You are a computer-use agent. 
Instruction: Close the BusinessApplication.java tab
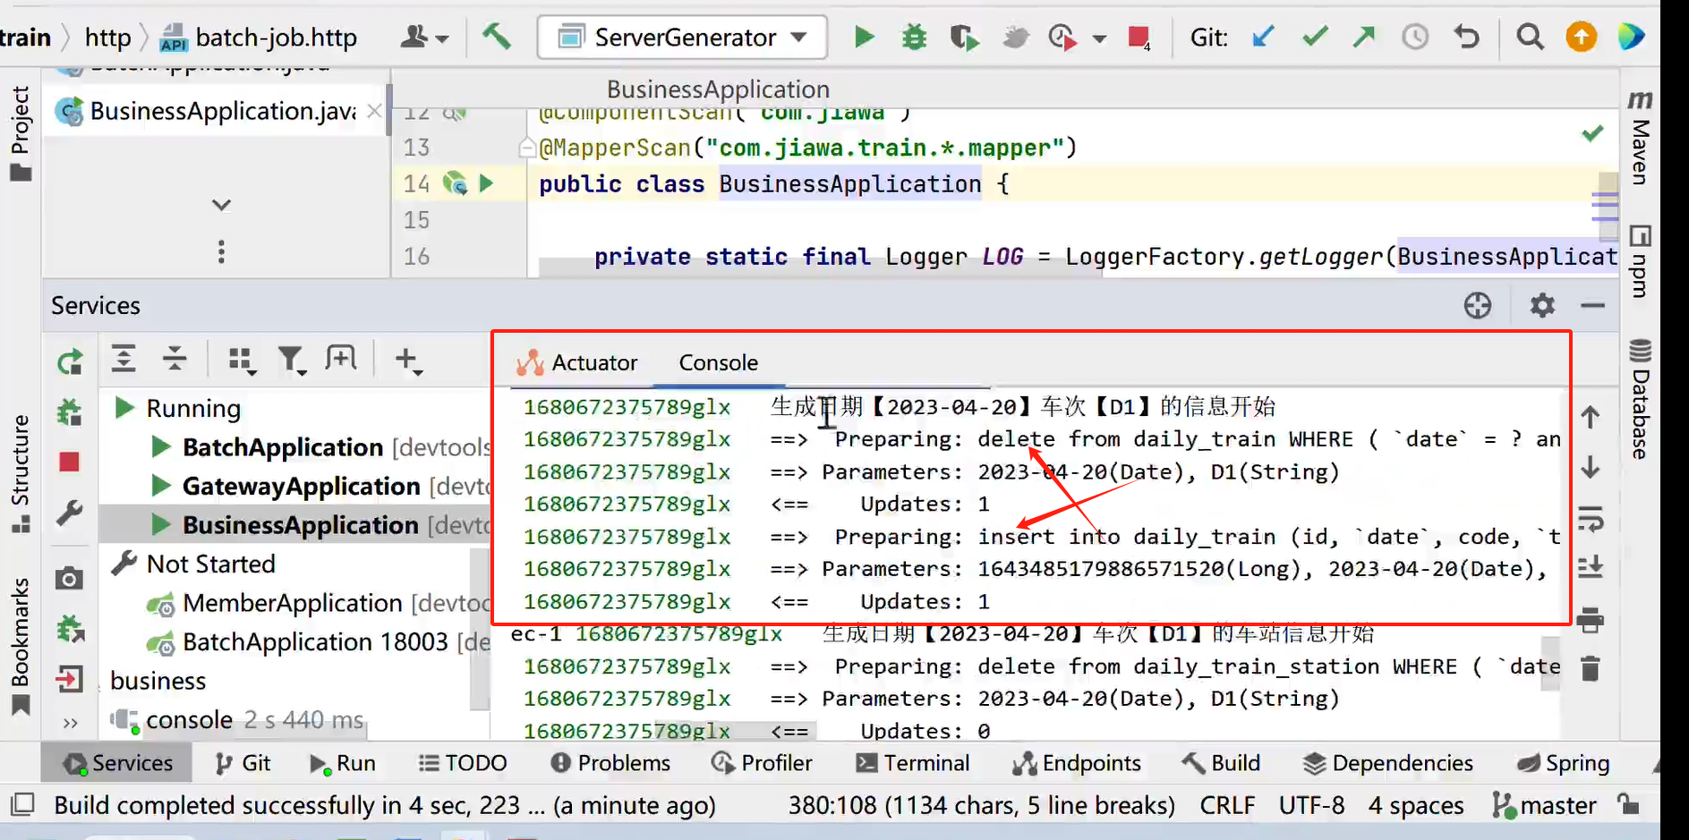[x=374, y=111]
